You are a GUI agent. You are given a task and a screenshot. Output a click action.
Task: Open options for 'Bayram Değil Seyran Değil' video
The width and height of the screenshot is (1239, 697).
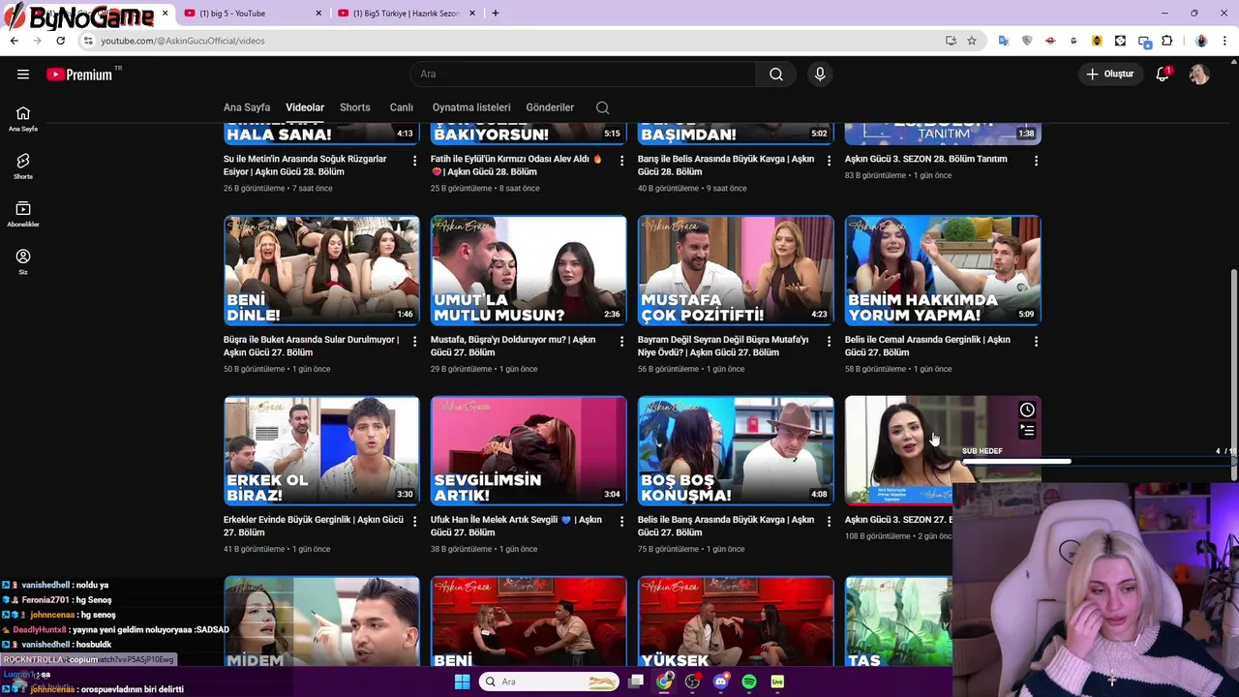[x=829, y=342]
